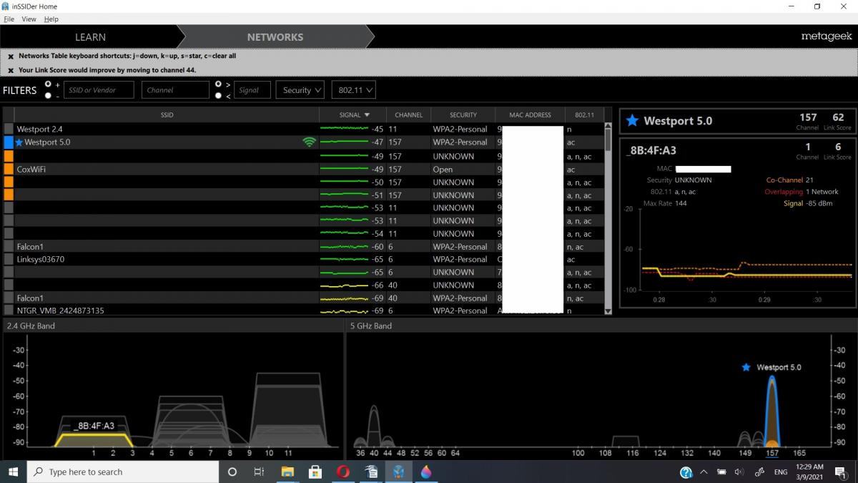Click the help question mark tray icon
858x483 pixels.
(x=686, y=472)
